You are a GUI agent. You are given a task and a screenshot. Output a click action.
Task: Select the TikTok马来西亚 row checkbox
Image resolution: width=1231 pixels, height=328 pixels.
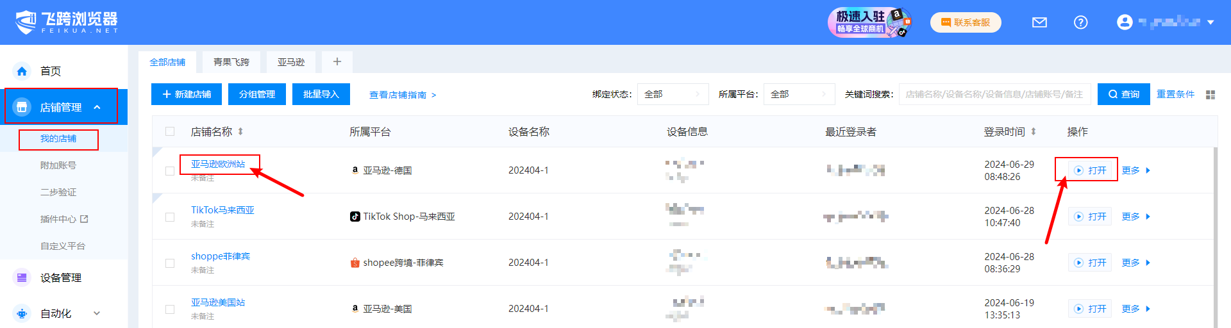point(170,217)
